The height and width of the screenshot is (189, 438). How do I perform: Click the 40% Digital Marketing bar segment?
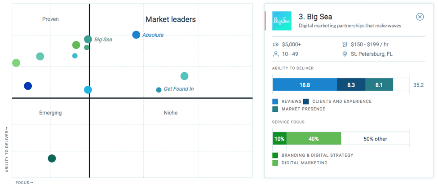[314, 139]
